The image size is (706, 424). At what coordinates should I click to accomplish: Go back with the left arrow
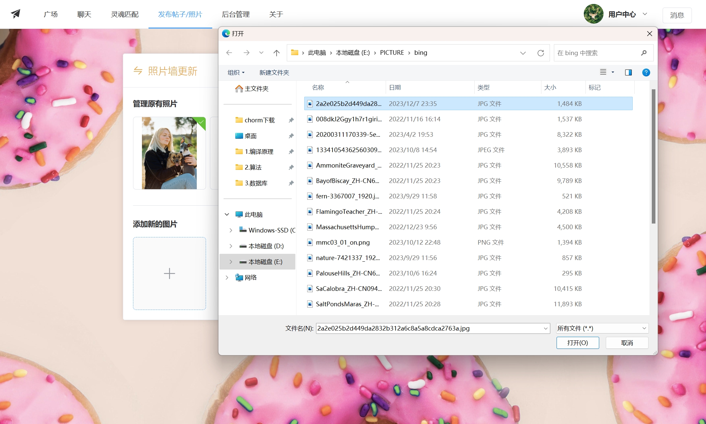click(x=229, y=53)
